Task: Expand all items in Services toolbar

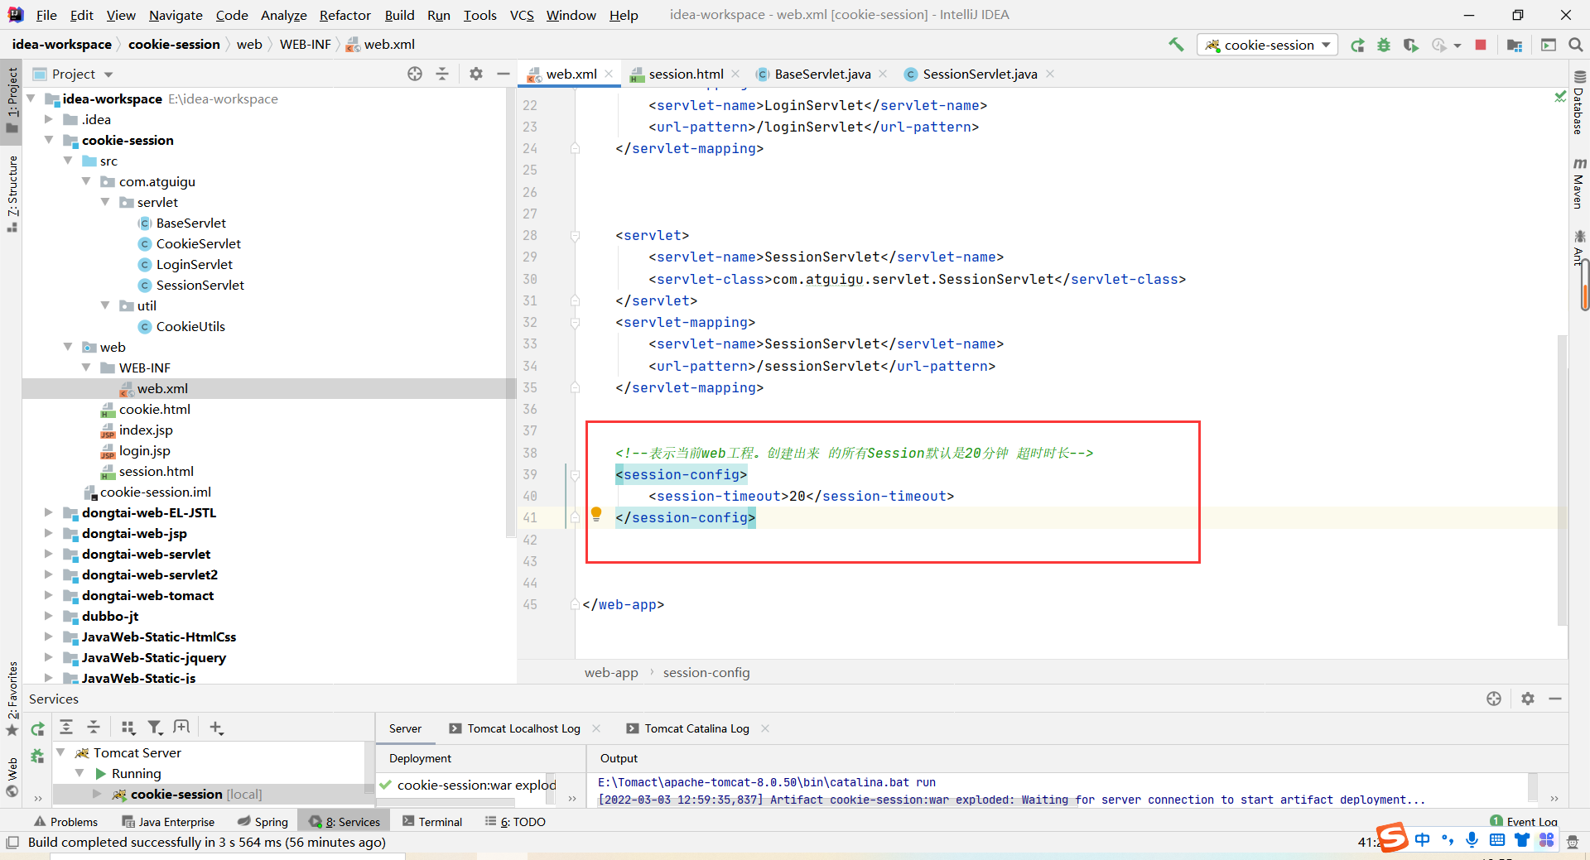Action: coord(66,727)
